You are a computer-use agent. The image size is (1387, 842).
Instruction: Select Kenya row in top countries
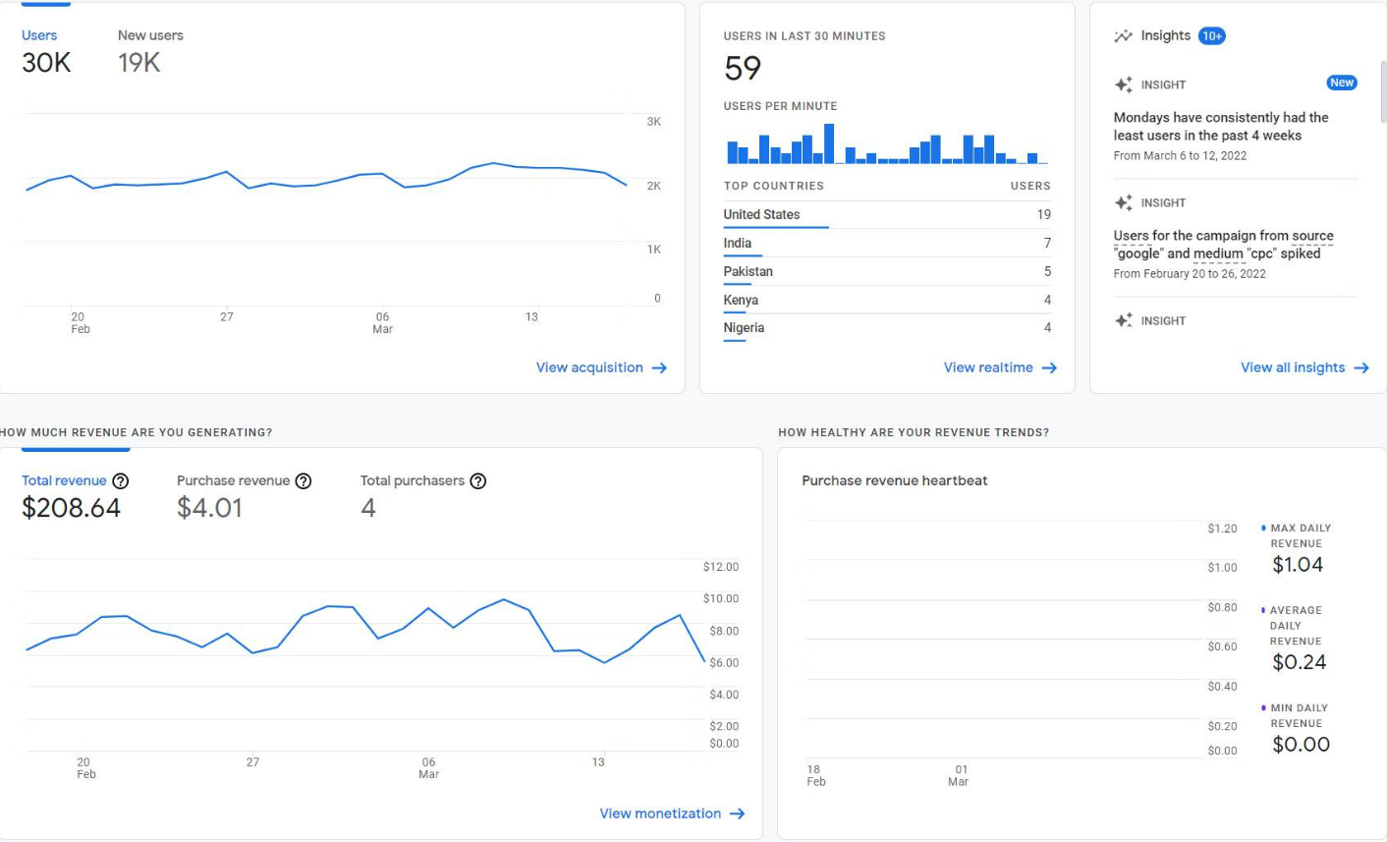pos(887,300)
